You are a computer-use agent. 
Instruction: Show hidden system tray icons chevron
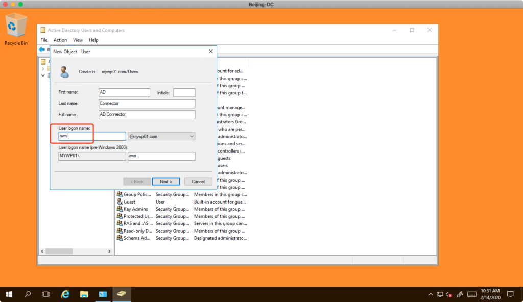click(x=430, y=294)
